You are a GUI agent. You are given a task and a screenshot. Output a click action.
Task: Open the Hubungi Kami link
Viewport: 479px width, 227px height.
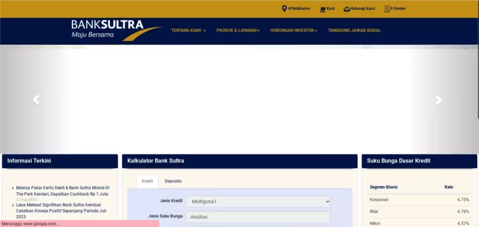tap(362, 9)
